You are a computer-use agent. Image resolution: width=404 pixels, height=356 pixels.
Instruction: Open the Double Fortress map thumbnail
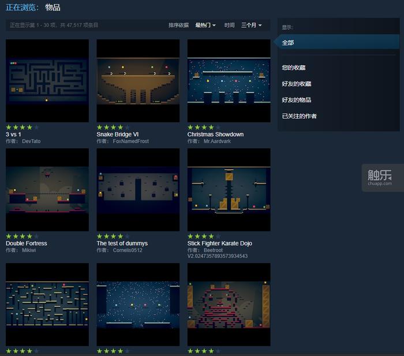(x=47, y=189)
